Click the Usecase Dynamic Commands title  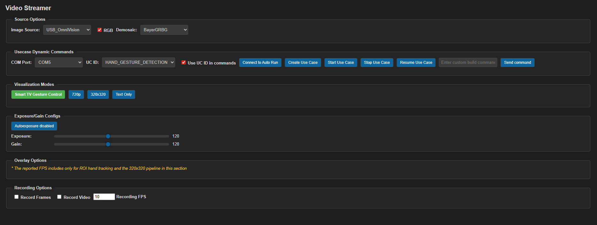pos(44,52)
